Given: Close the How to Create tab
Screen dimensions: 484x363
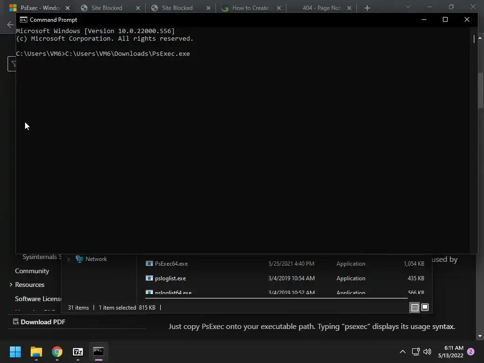Looking at the screenshot, I should coord(279,8).
